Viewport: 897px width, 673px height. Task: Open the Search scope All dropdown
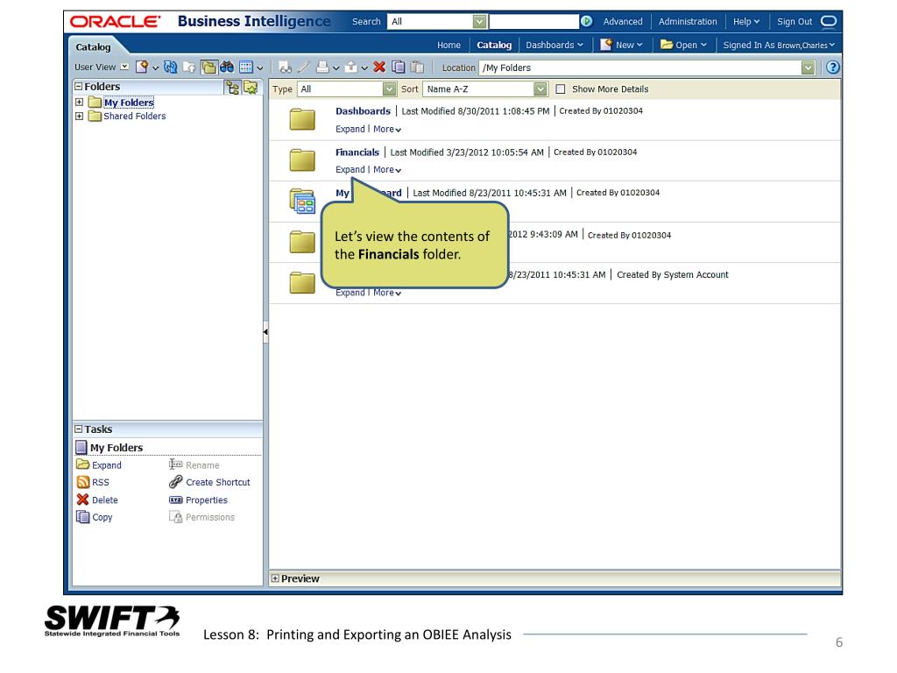[x=479, y=21]
